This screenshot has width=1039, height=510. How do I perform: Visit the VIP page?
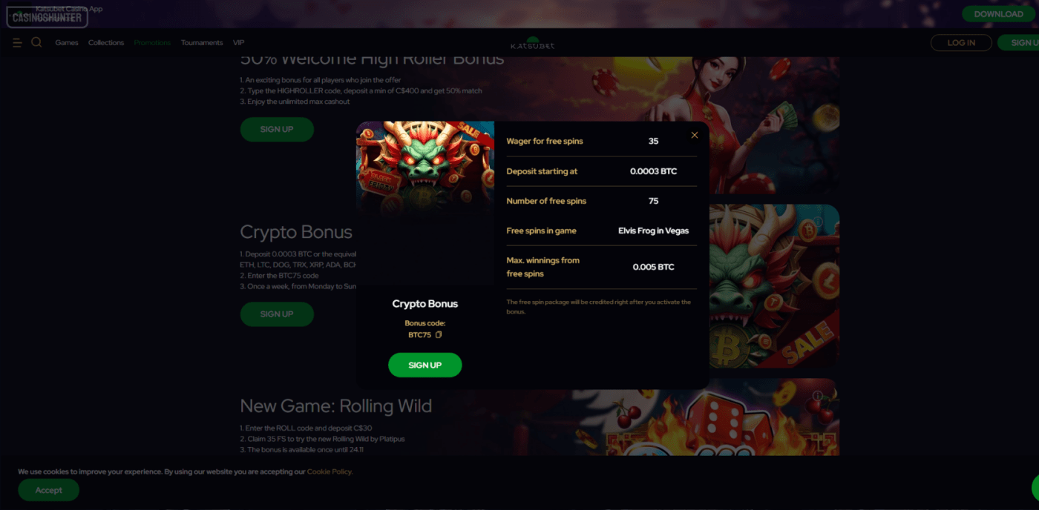[x=238, y=43]
